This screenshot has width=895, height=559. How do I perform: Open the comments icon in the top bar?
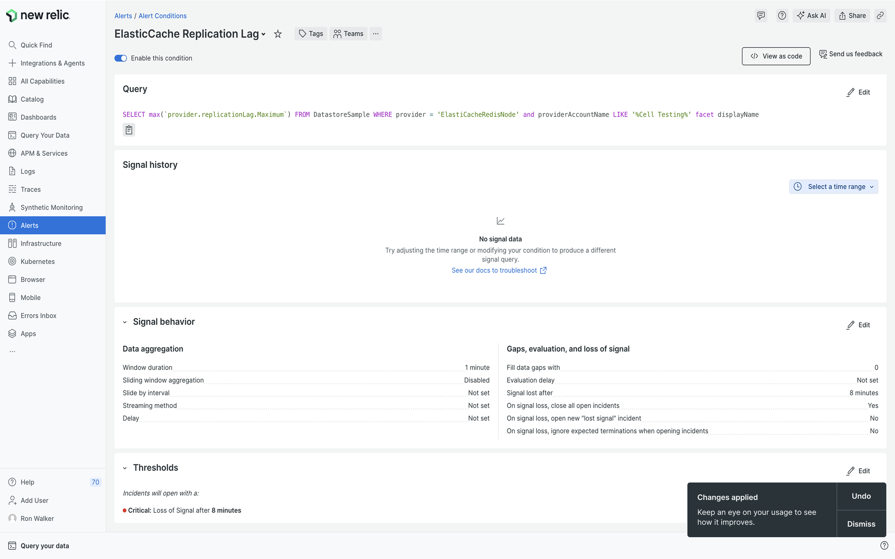(761, 15)
